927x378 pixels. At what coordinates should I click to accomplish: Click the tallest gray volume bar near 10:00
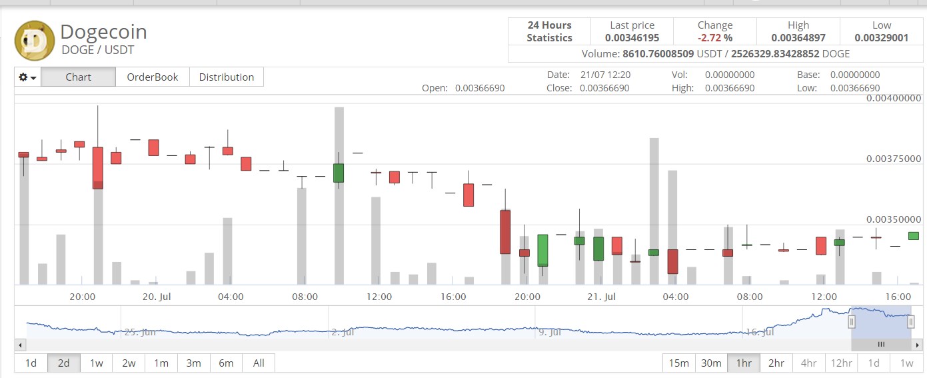coord(339,195)
